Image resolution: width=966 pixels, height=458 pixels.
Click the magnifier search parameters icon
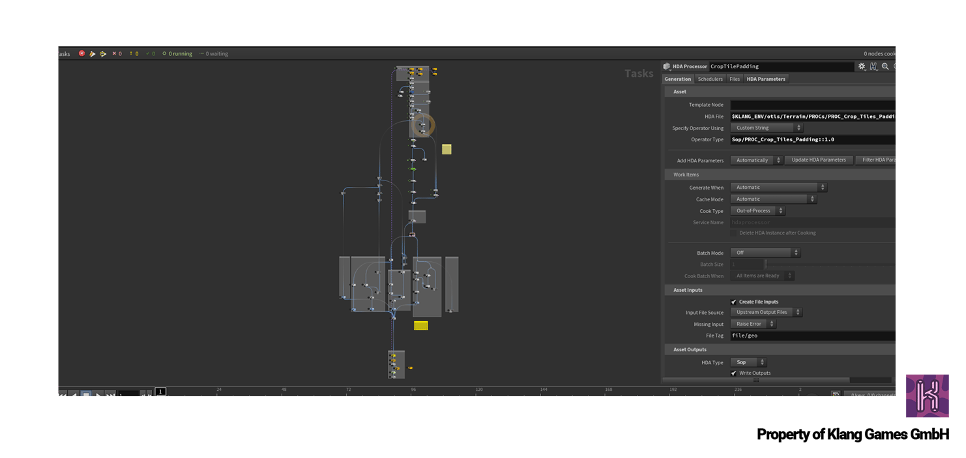[x=885, y=66]
